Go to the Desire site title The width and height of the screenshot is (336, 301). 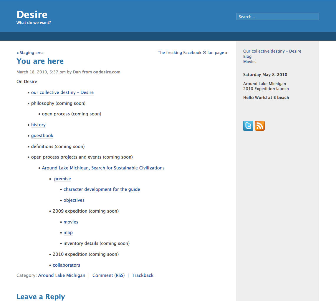tap(32, 14)
